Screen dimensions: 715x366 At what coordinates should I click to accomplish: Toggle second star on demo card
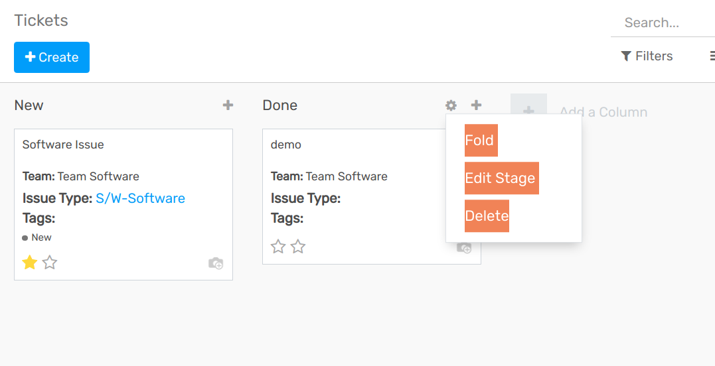point(298,246)
